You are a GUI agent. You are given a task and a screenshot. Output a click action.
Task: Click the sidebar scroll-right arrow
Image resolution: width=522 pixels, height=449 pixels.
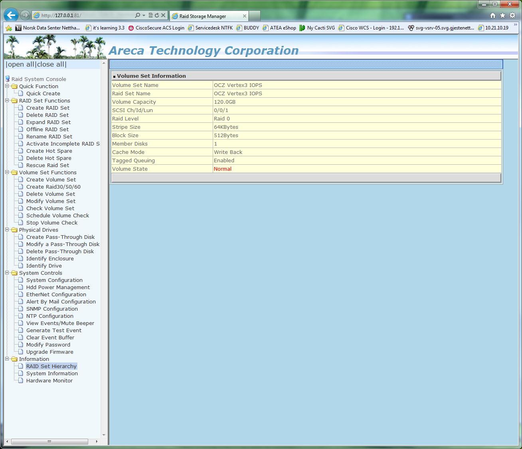point(97,441)
